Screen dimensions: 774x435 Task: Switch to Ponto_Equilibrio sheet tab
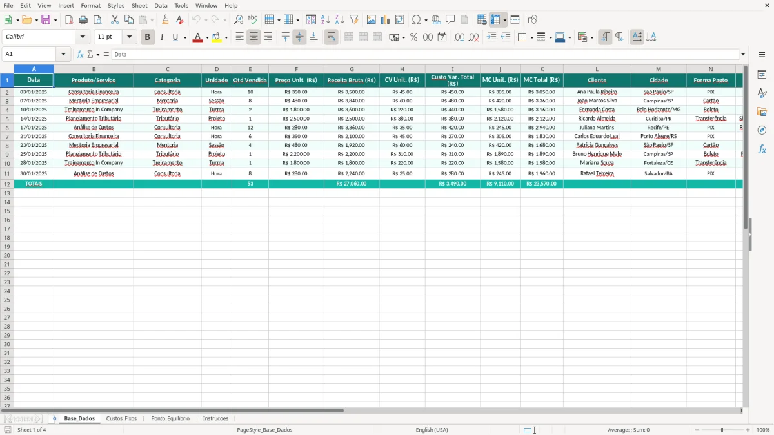point(170,418)
